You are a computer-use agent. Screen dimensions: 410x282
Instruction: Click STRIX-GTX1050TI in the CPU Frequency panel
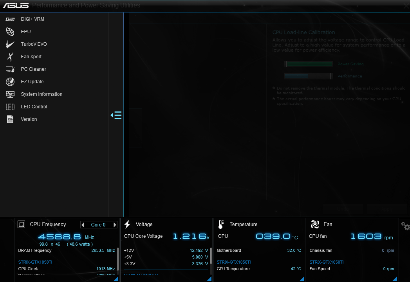(x=35, y=262)
